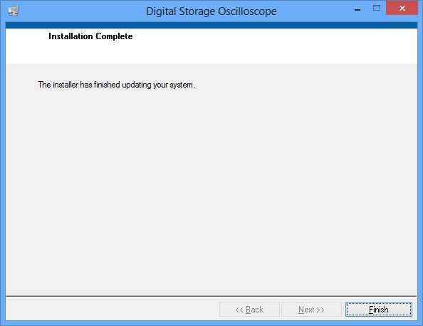Click Finish to exit the installer
This screenshot has width=423, height=326.
click(379, 310)
